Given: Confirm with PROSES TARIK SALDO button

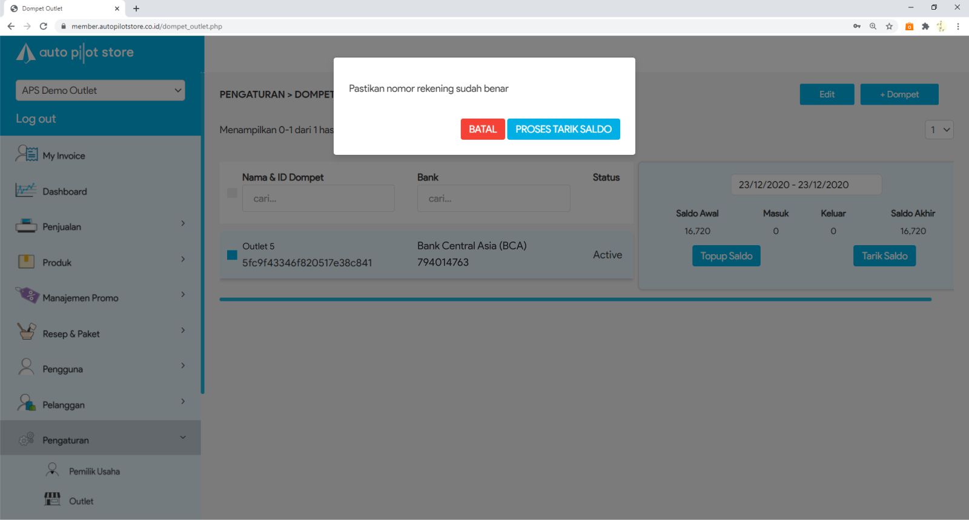Looking at the screenshot, I should tap(563, 129).
